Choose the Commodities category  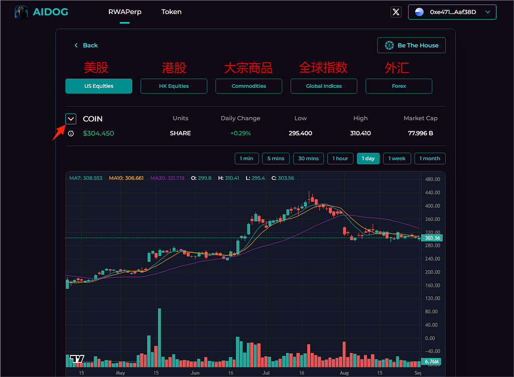coord(248,86)
